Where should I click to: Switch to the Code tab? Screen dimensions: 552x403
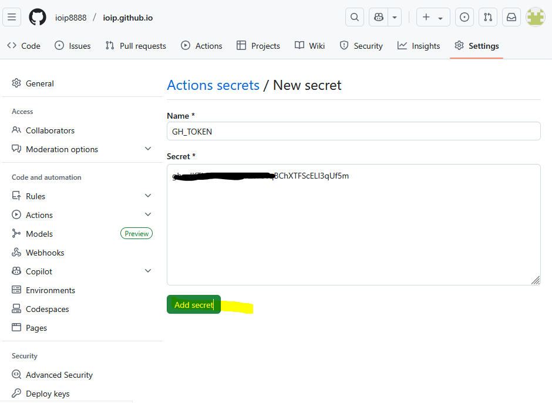pos(23,46)
